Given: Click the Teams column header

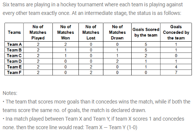Looking at the screenshot, I should [14, 32].
